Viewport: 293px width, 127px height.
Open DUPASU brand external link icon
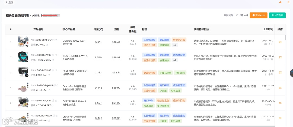pyautogui.click(x=47, y=45)
